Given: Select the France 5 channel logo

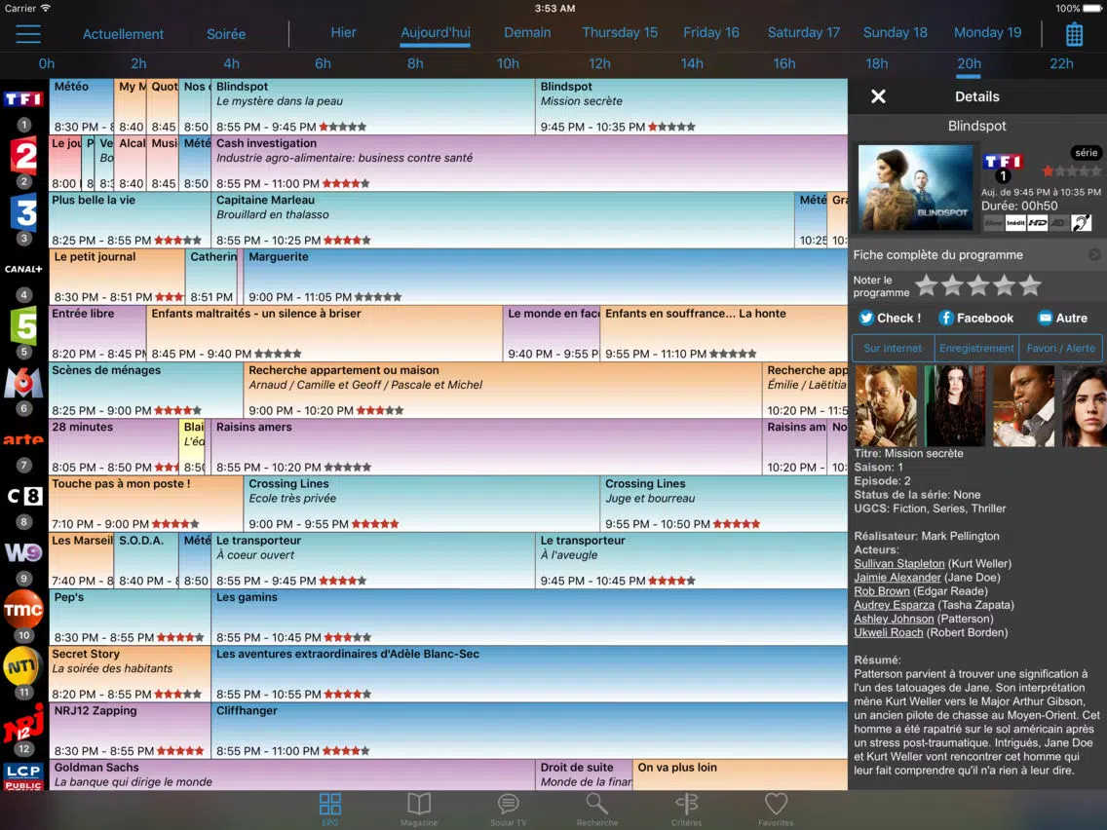Looking at the screenshot, I should [24, 326].
